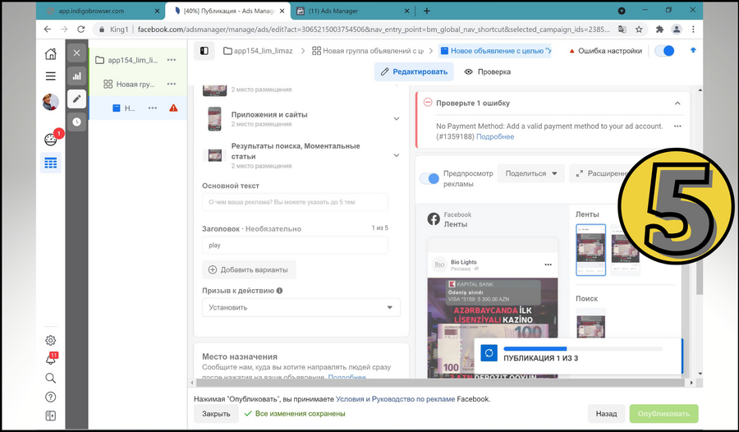The image size is (739, 432).
Task: Click the Заголовок field containing play
Action: pos(295,246)
